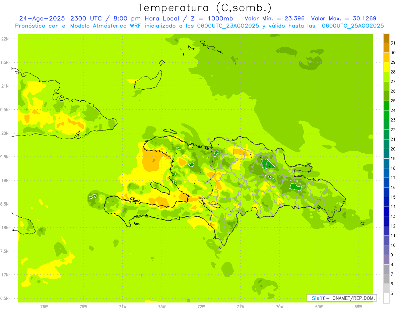Viewport: 402px width, 311px height.
Task: Click the "73W" longitude label
Action: (162, 307)
